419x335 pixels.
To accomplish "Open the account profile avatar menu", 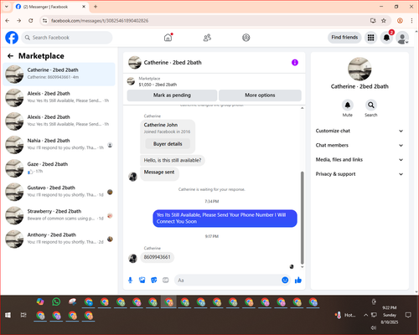I will 402,38.
